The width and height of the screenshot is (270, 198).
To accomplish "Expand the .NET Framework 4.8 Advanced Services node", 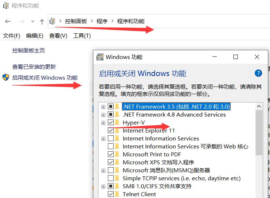I will [103, 115].
